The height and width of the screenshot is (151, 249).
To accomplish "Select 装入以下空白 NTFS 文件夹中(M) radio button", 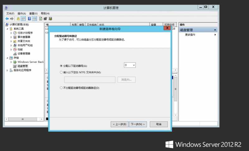I will pyautogui.click(x=61, y=72).
